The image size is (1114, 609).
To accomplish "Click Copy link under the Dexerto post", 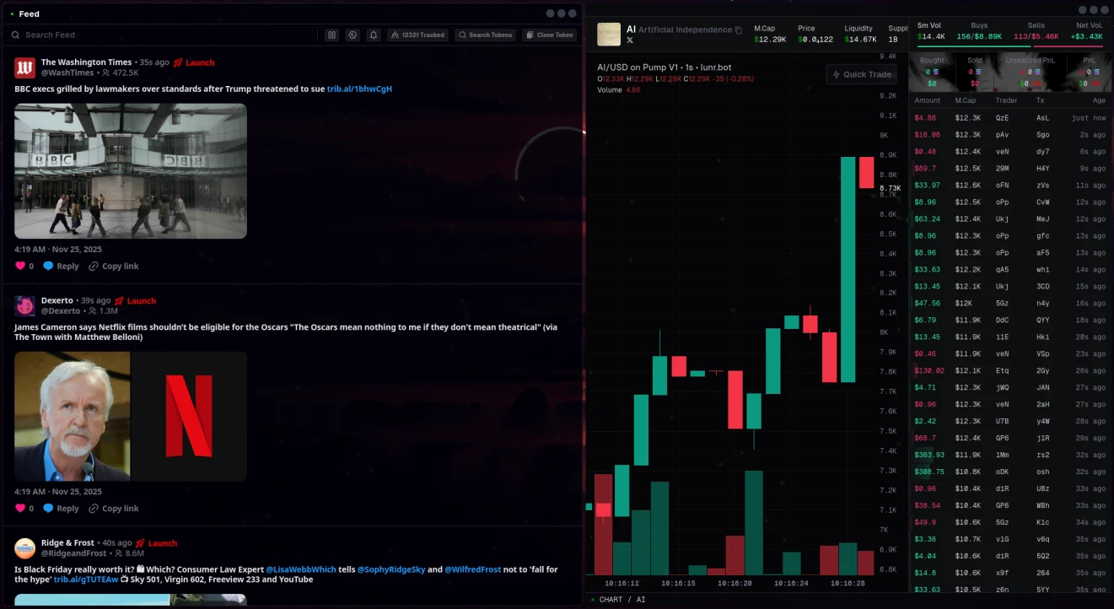I will click(114, 508).
